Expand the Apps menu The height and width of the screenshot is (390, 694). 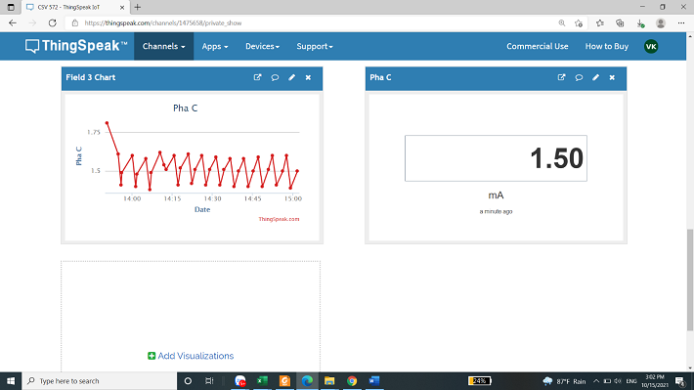point(215,47)
